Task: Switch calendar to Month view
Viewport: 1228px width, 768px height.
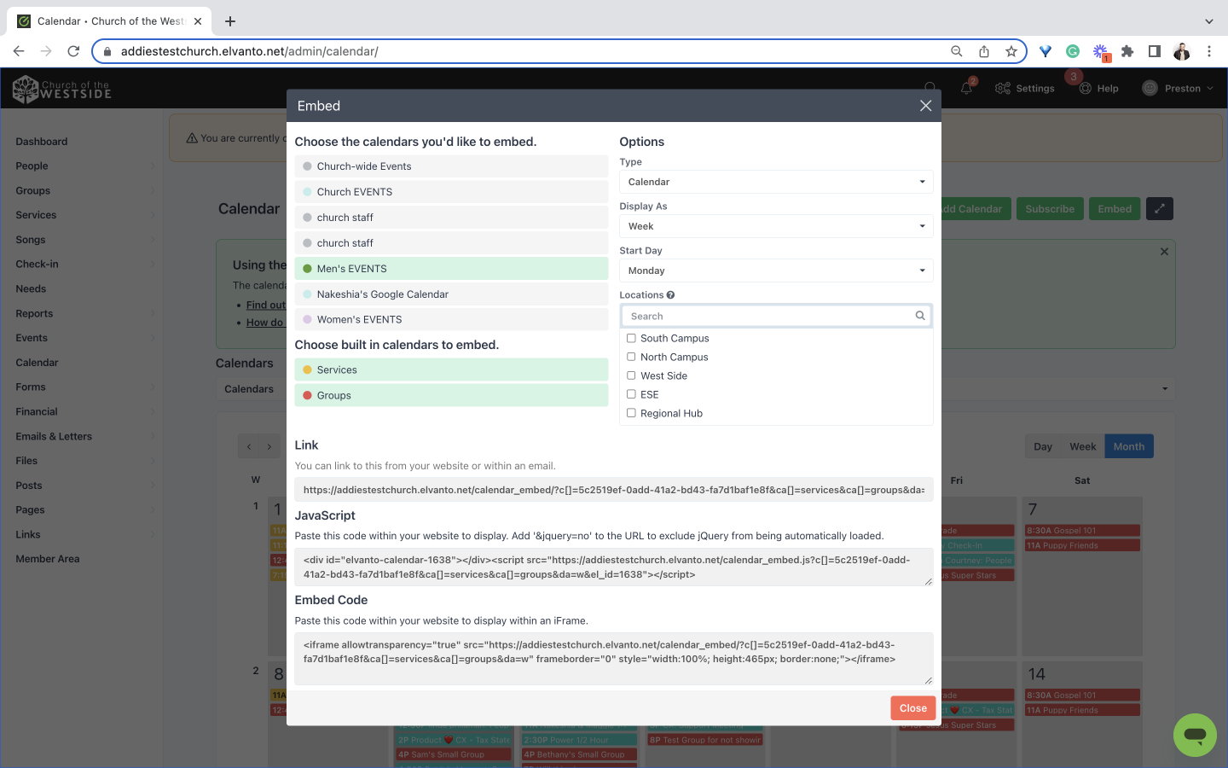Action: click(x=1129, y=446)
